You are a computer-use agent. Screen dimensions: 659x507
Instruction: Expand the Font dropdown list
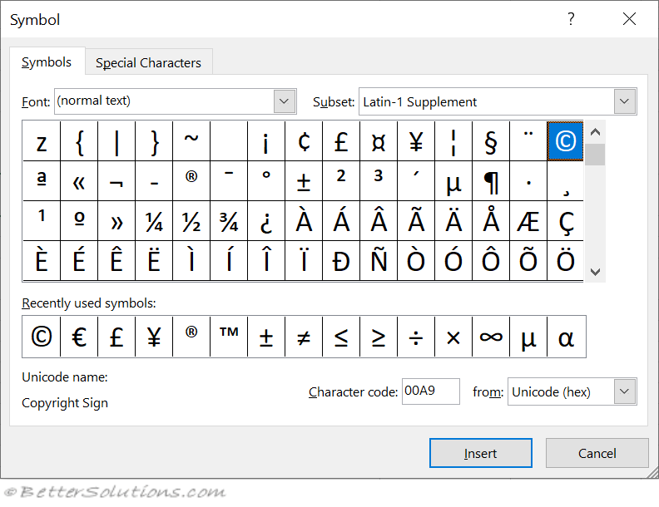[285, 101]
